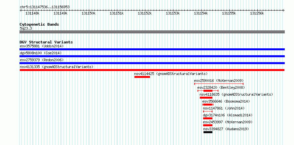294x145 pixels.
Task: Click the red bar under esv2453997
Action: [208, 125]
